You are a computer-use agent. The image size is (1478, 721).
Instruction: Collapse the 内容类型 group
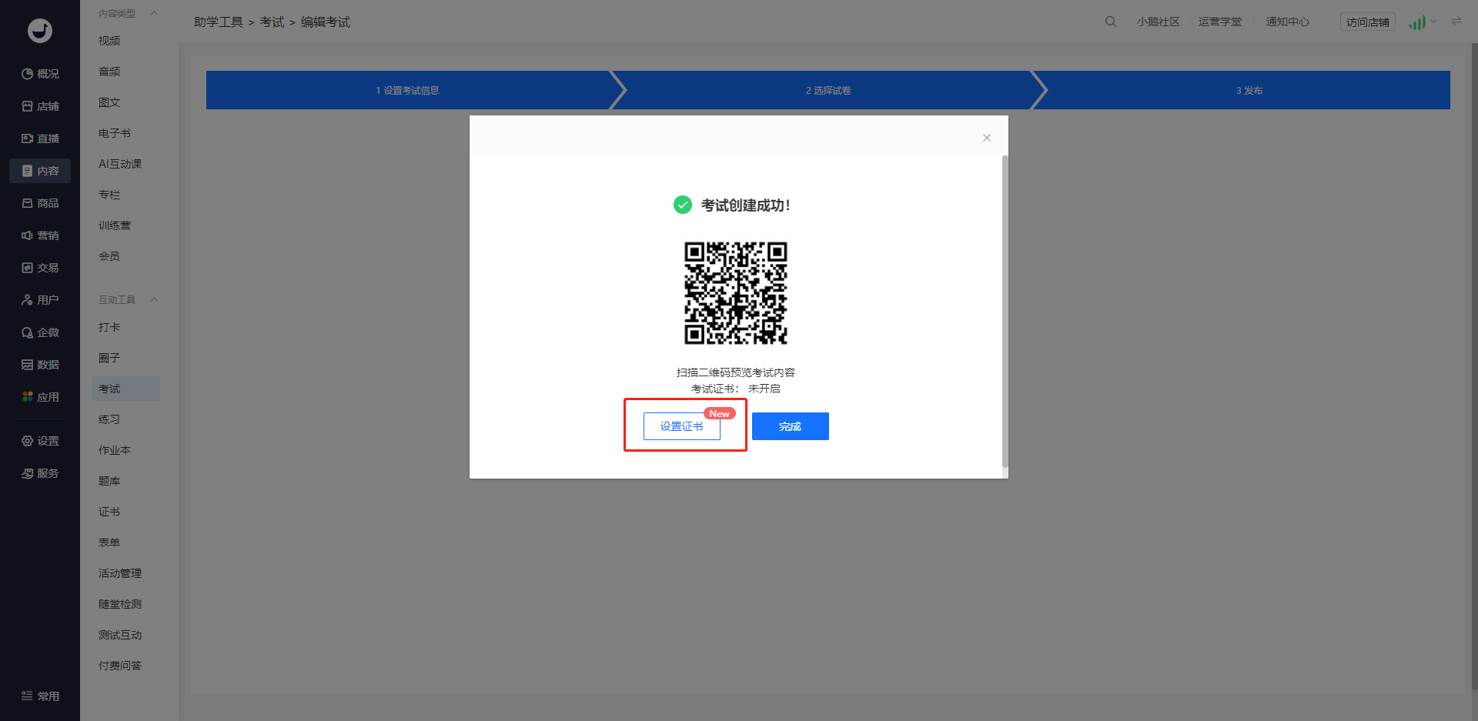pyautogui.click(x=154, y=13)
